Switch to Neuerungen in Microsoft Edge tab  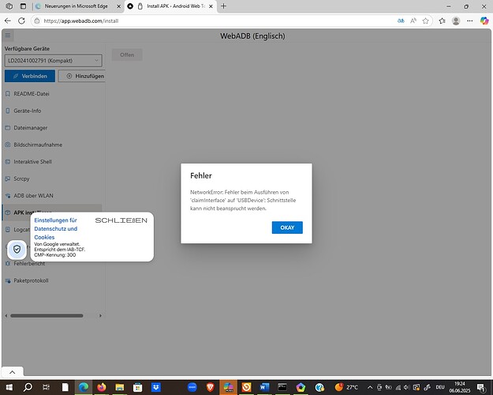point(76,6)
